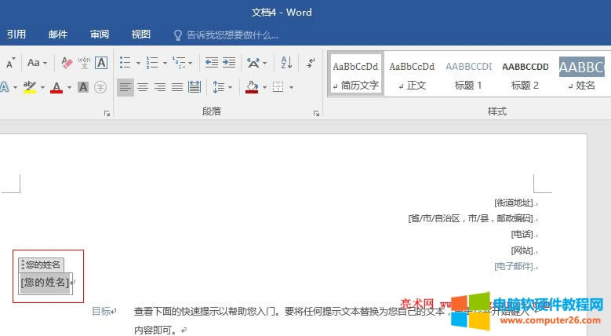Screen dimensions: 611x336
Task: Switch to the 视图 (View) tab
Action: pyautogui.click(x=141, y=35)
